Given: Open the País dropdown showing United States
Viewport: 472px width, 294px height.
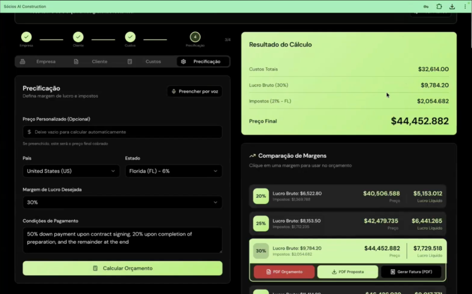Looking at the screenshot, I should coord(71,171).
